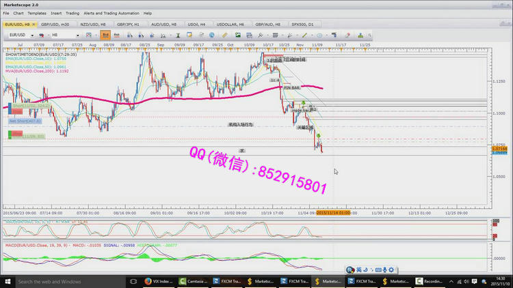Screen dimensions: 513x288
Task: Click the save chart image icon
Action: (237, 34)
